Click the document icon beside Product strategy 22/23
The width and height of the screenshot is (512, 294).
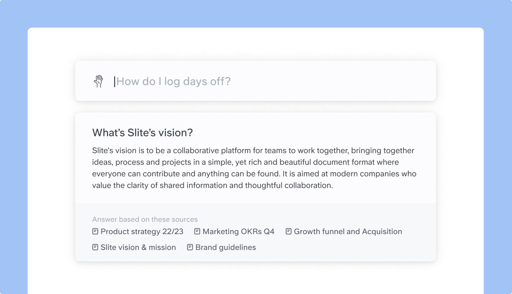coord(95,231)
